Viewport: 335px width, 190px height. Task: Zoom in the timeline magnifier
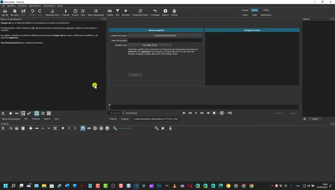[x=157, y=128]
